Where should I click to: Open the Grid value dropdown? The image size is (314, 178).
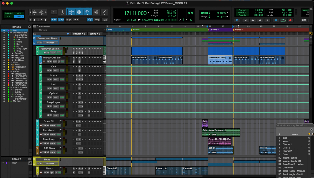coord(227,13)
